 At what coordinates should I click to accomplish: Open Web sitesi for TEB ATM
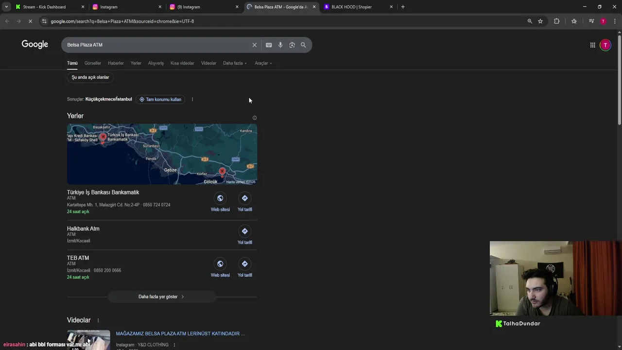click(x=220, y=267)
